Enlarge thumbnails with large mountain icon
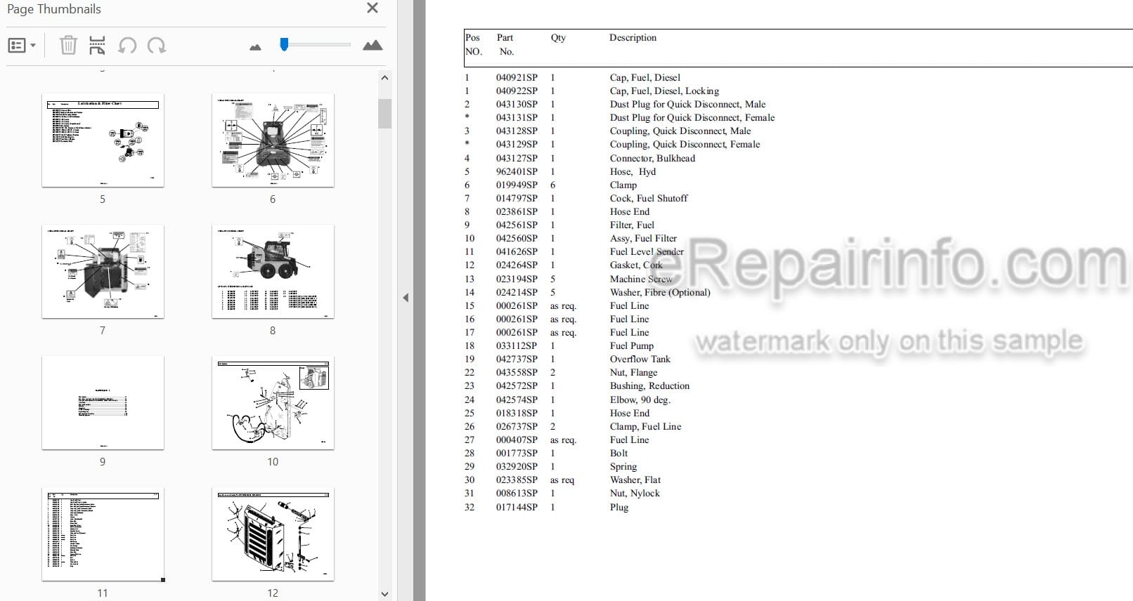The height and width of the screenshot is (601, 1133). [x=373, y=46]
